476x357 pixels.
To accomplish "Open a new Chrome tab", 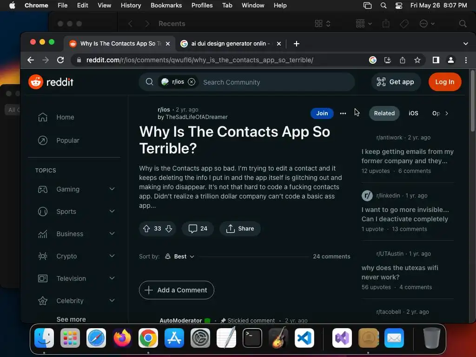I will [x=297, y=44].
